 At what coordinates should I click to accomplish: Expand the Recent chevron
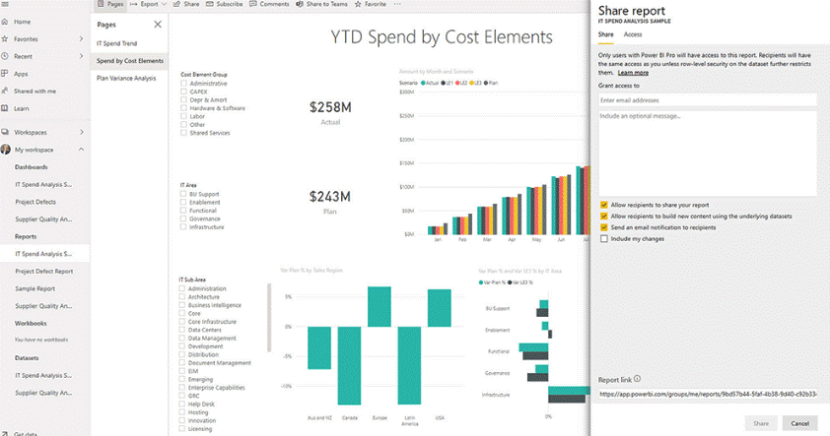81,56
